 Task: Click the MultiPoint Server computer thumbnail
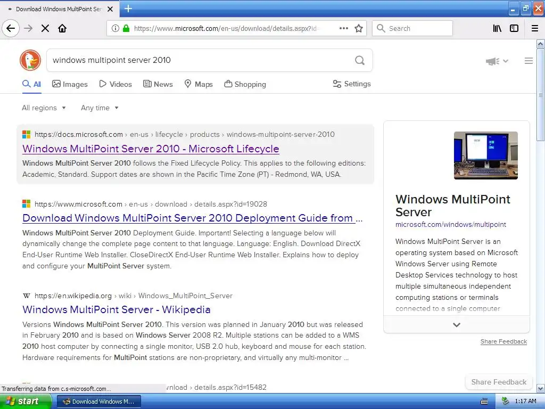pyautogui.click(x=485, y=156)
